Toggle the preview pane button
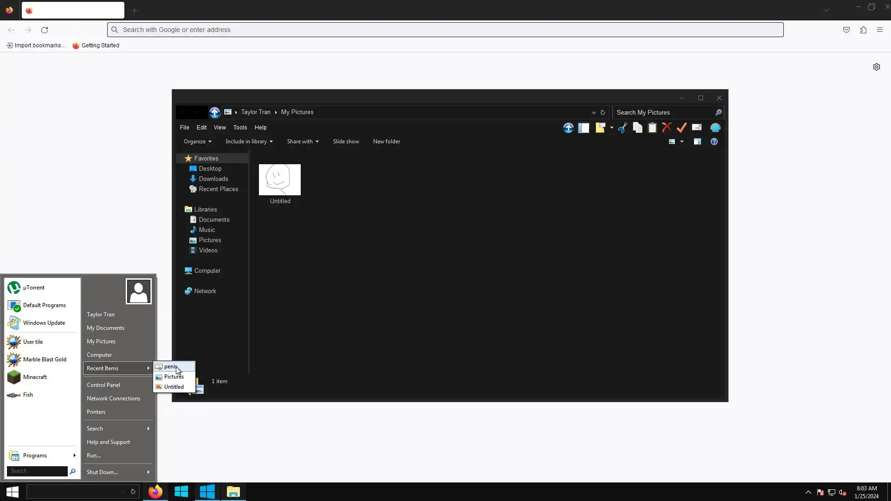891x501 pixels. 697,141
